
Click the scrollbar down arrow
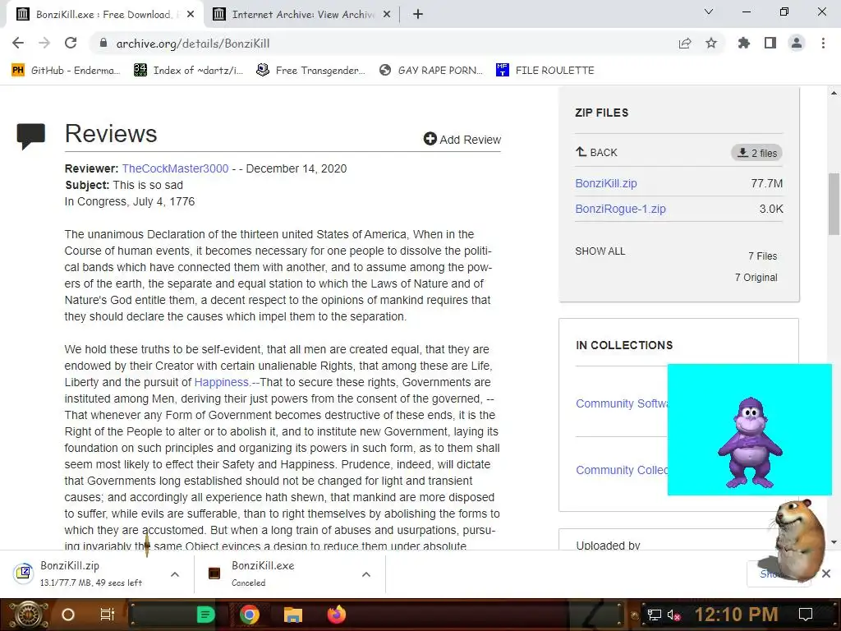click(834, 542)
